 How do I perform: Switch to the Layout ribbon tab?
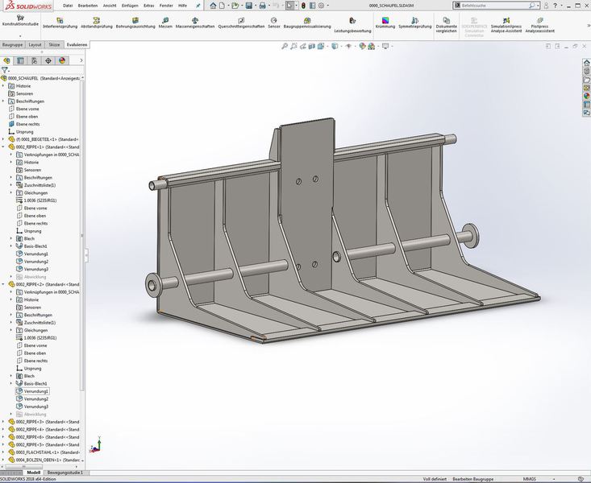35,44
